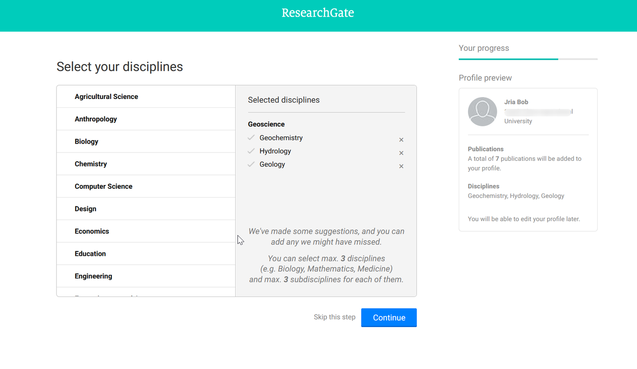
Task: Click the ResearchGate logo in the header
Action: pos(318,13)
